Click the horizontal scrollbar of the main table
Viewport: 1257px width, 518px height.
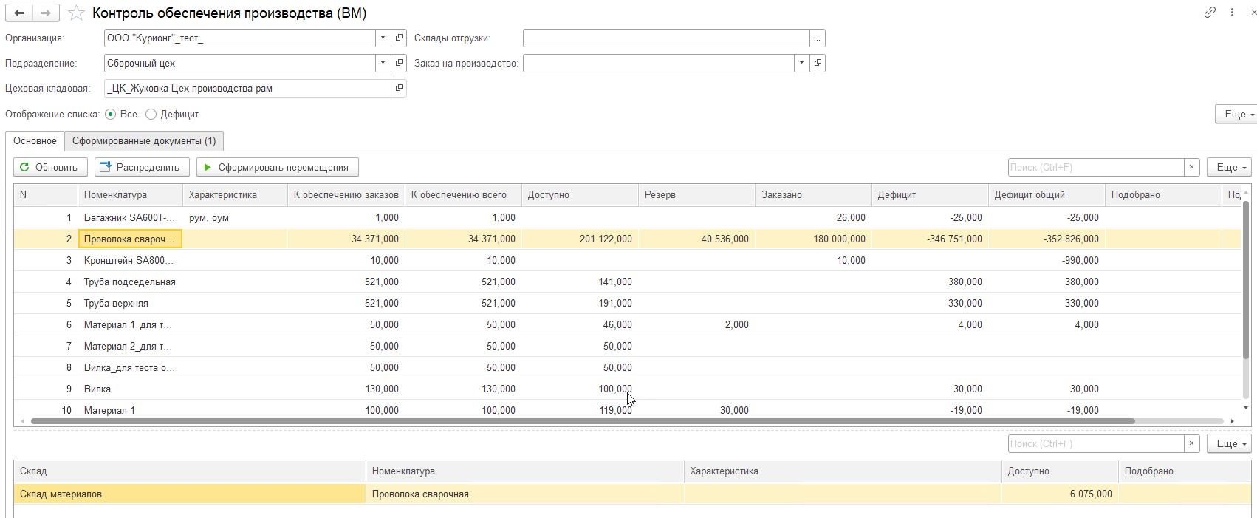tap(582, 421)
